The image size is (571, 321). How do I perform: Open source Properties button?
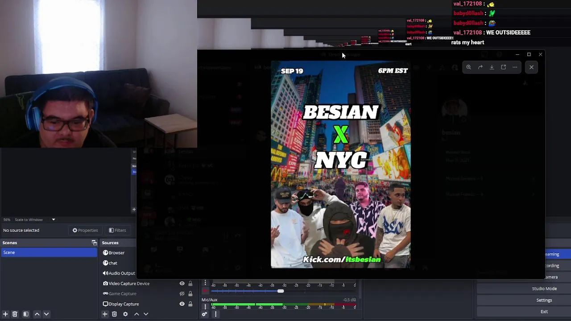[85, 230]
